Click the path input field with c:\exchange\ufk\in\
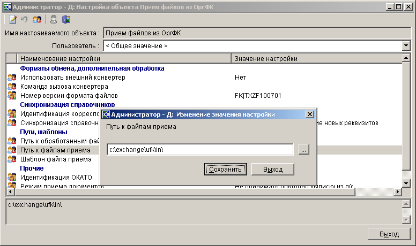Screen dimensions: 416x246 pos(199,150)
